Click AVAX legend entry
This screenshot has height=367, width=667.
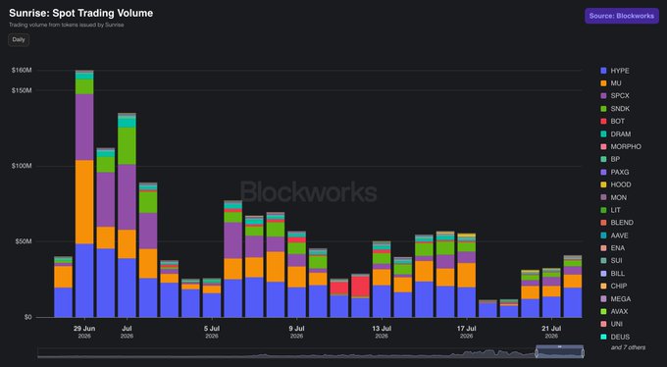614,311
